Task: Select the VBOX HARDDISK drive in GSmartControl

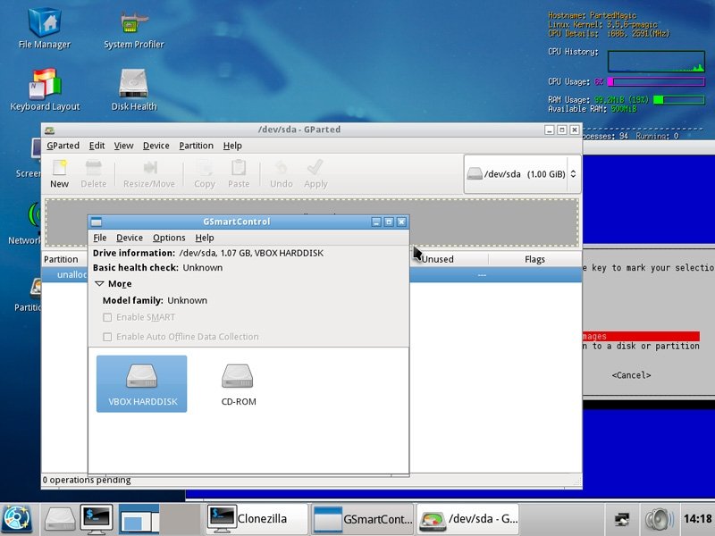Action: [x=142, y=384]
